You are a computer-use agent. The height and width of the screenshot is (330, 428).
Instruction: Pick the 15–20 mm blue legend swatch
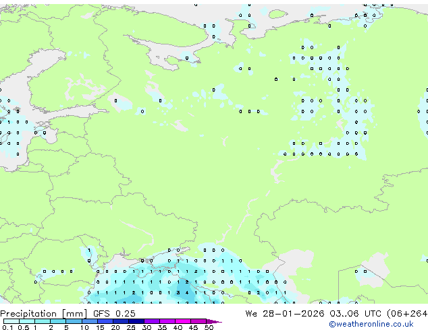point(105,321)
